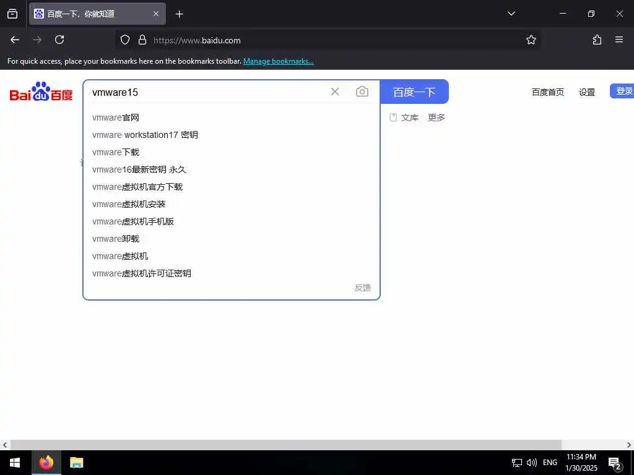
Task: Reload the current page
Action: (x=59, y=40)
